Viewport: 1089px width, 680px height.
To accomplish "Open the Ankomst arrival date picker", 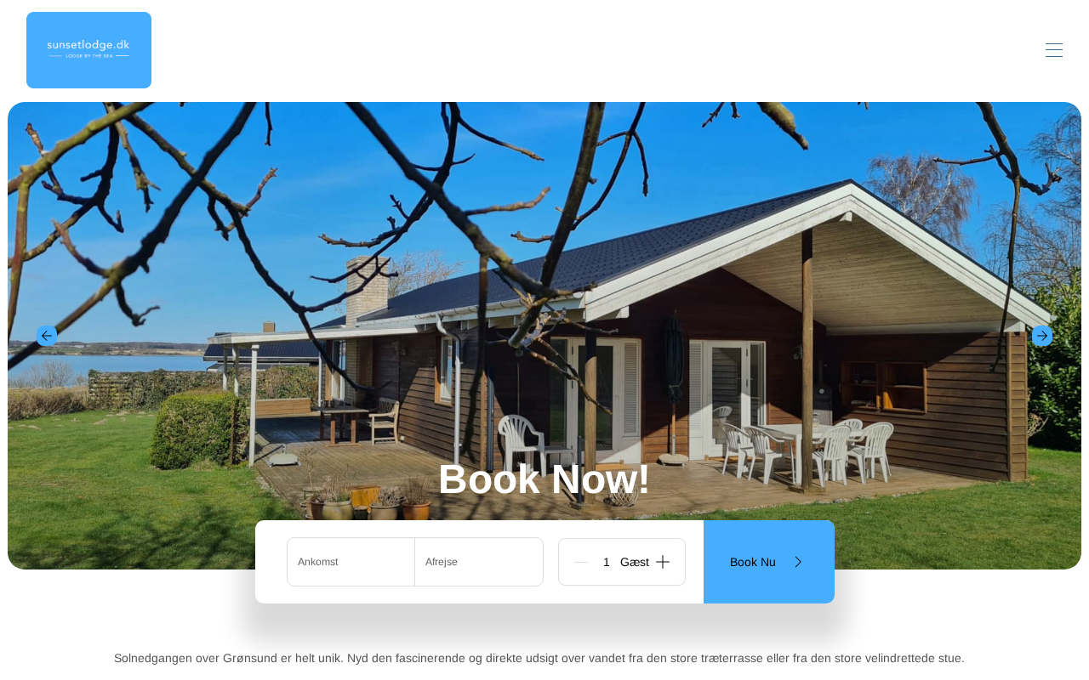I will point(351,562).
